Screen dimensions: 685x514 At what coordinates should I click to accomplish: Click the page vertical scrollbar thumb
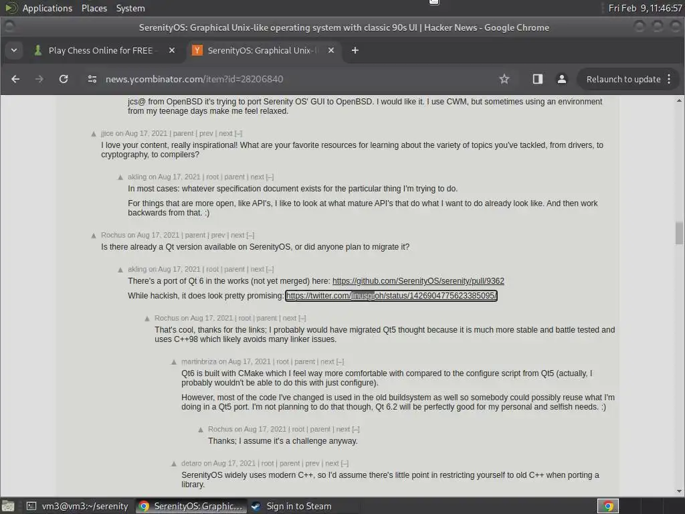[x=679, y=233]
